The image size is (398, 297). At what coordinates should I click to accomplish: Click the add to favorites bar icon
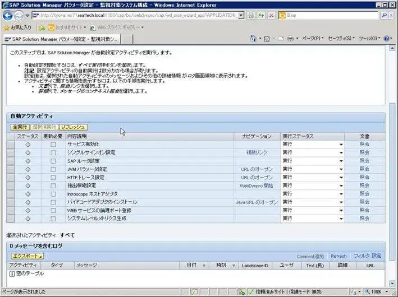click(x=42, y=27)
